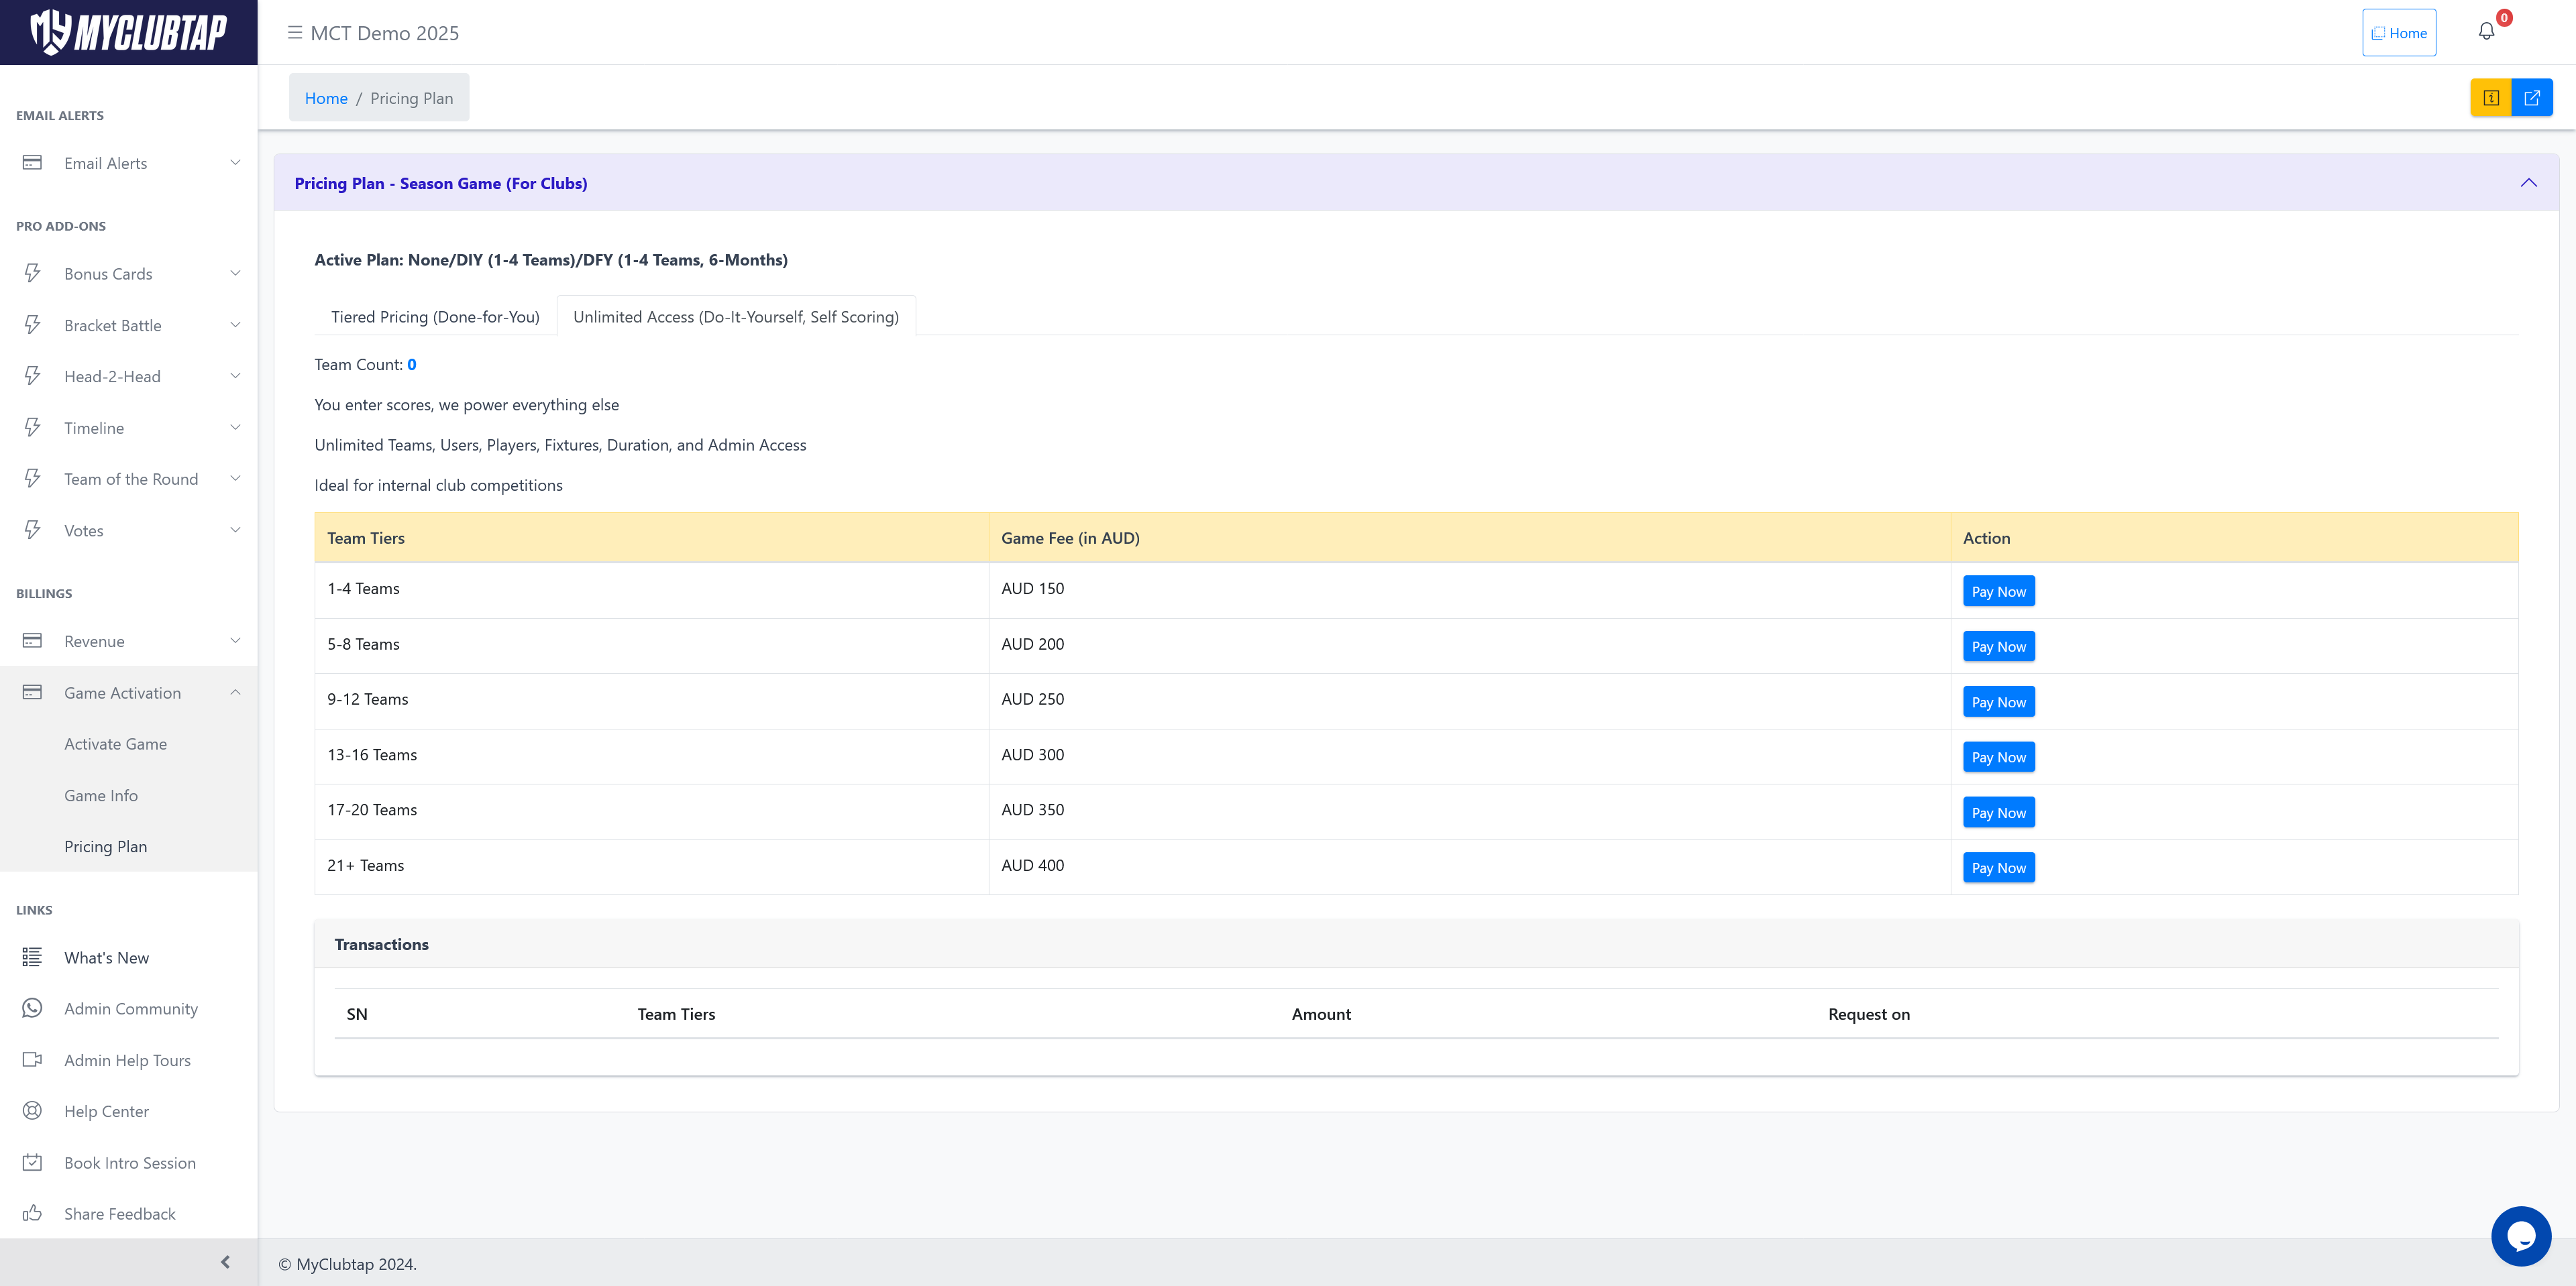Collapse the Pricing Plan panel chevron

point(2528,183)
